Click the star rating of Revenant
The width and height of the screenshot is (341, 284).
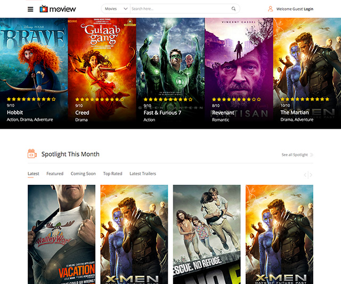[x=237, y=100]
